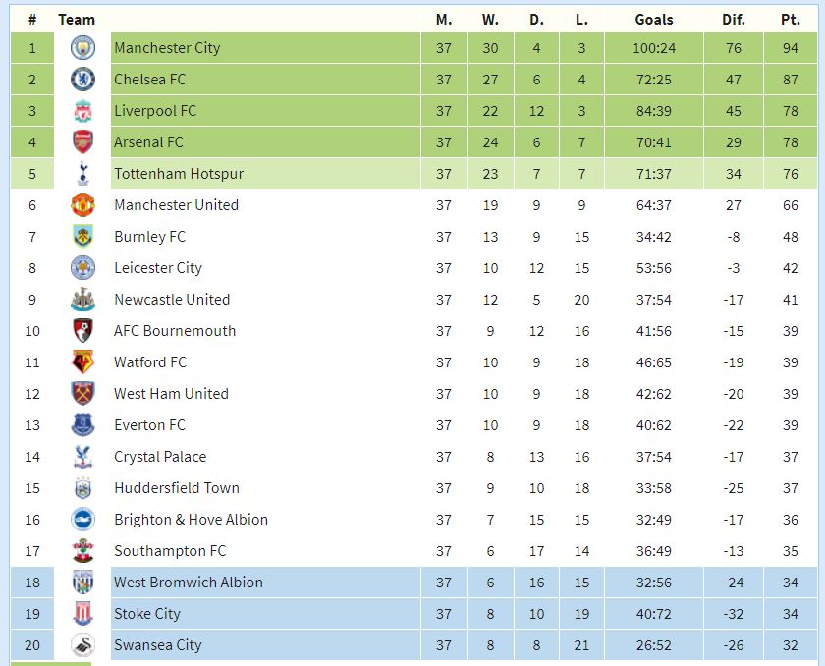Click the Arsenal FC cannon crest
This screenshot has height=666, width=825.
(82, 142)
